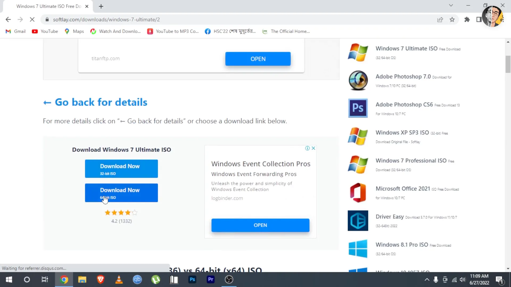The image size is (511, 287).
Task: Click Adobe Photoshop CS6 Ps icon
Action: 358,108
